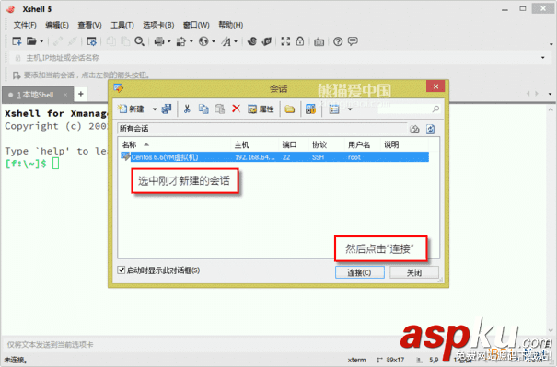
Task: Toggle the 启动时显示此对话框(S) checkbox
Action: point(122,270)
